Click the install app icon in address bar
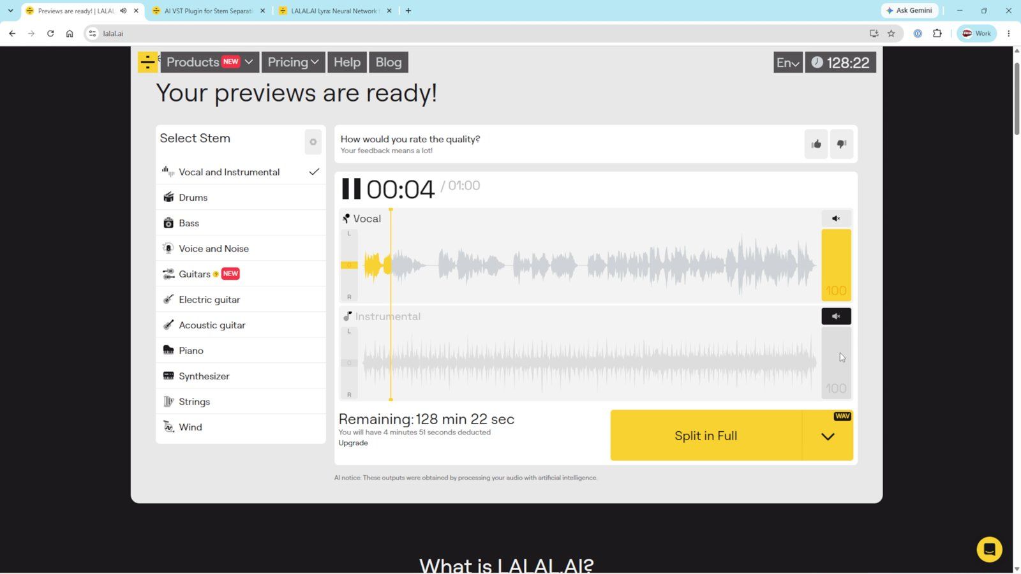This screenshot has width=1021, height=574. [x=874, y=33]
